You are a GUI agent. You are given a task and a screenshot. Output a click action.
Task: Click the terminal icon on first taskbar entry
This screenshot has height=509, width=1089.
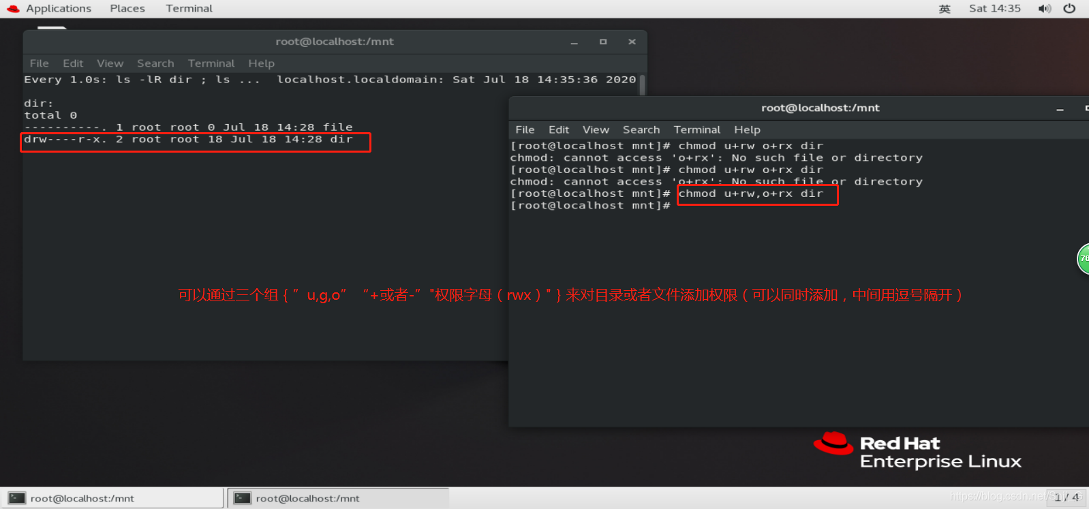17,498
